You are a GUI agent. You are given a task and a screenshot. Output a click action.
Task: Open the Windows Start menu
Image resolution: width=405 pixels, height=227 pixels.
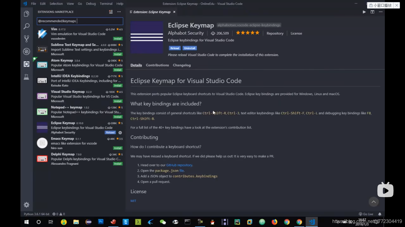(x=26, y=222)
